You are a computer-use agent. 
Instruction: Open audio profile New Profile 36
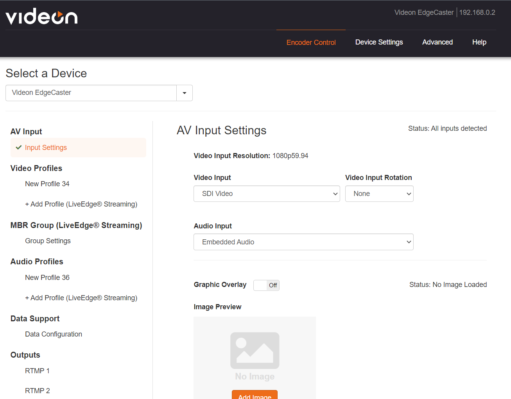point(47,278)
